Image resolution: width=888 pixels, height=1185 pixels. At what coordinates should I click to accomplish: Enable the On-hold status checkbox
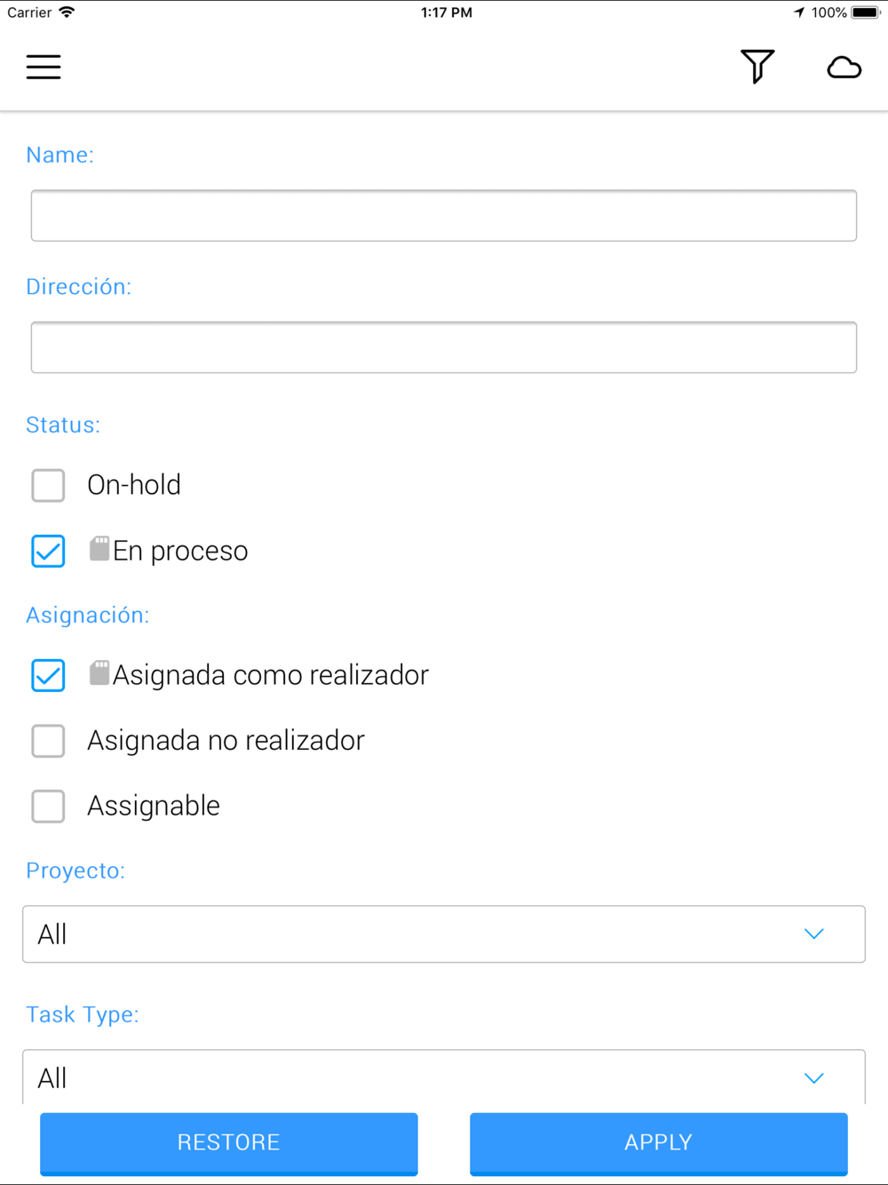pos(48,485)
